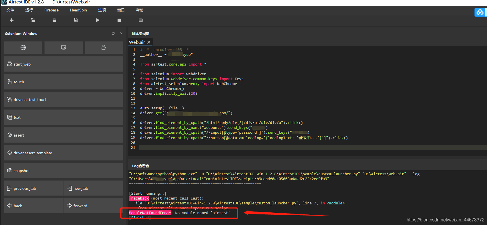
Task: Click the screen inspect button in Selenium Window
Action: tap(63, 48)
